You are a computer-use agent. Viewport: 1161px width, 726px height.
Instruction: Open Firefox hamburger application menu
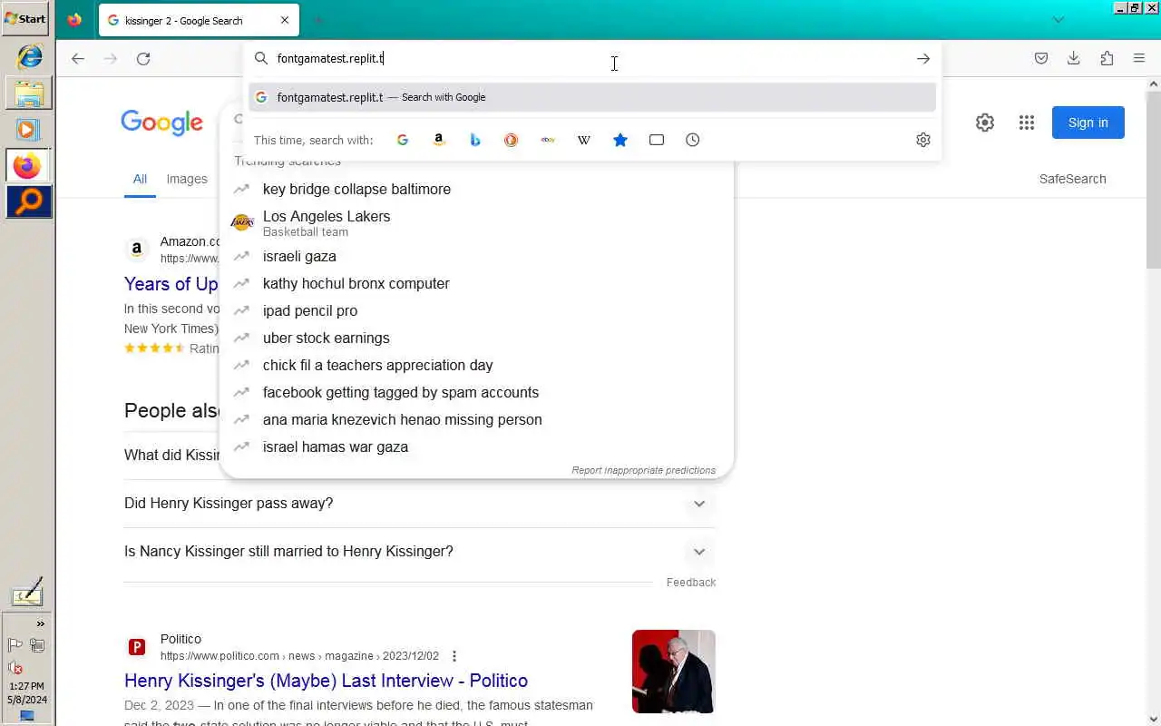coord(1139,58)
